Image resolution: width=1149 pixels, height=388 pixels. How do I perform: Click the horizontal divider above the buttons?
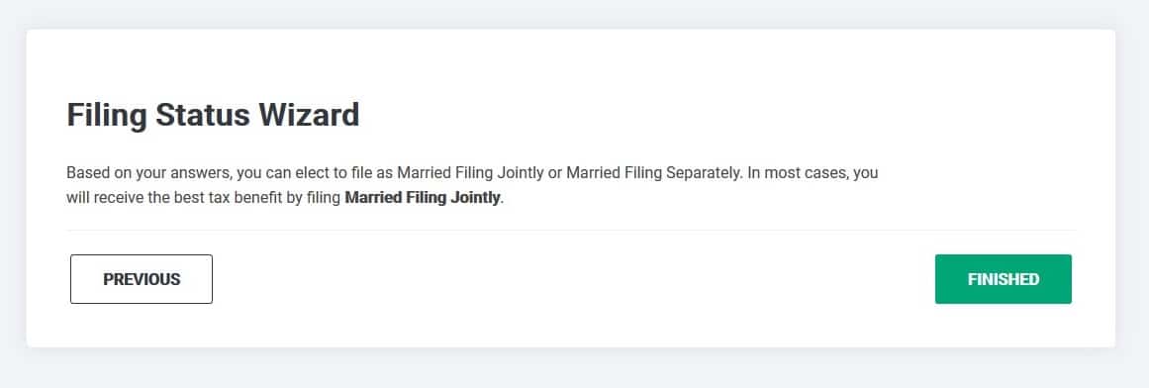[572, 231]
